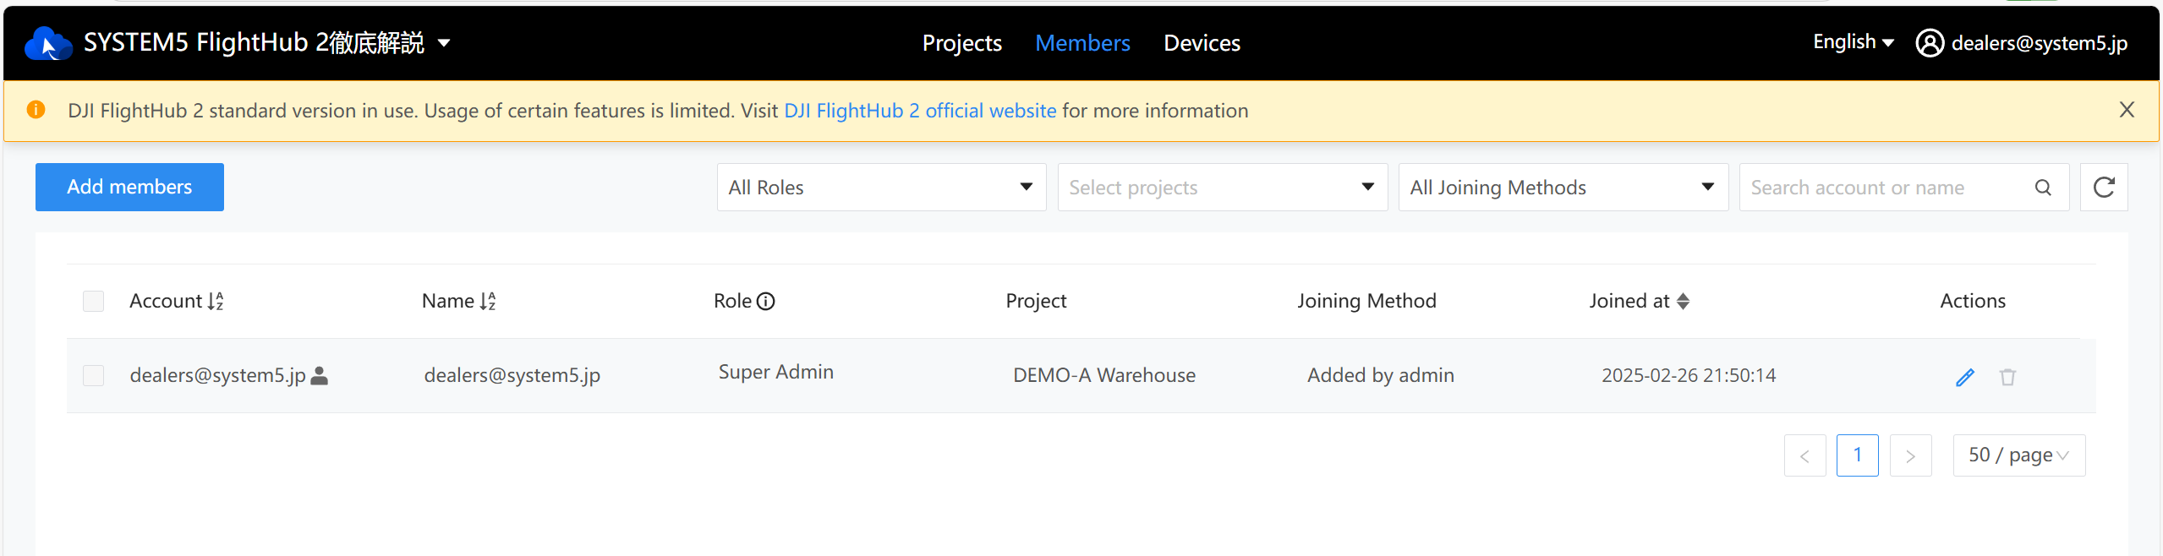Viewport: 2163px width, 556px height.
Task: Click the Joining Method column header
Action: (1366, 301)
